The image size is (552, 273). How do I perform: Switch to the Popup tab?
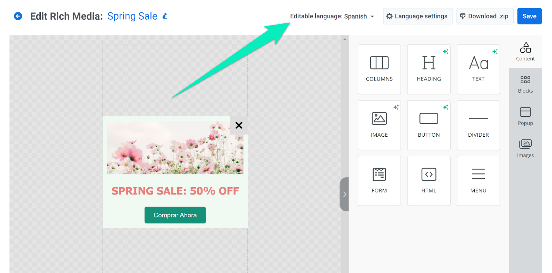coord(525,116)
